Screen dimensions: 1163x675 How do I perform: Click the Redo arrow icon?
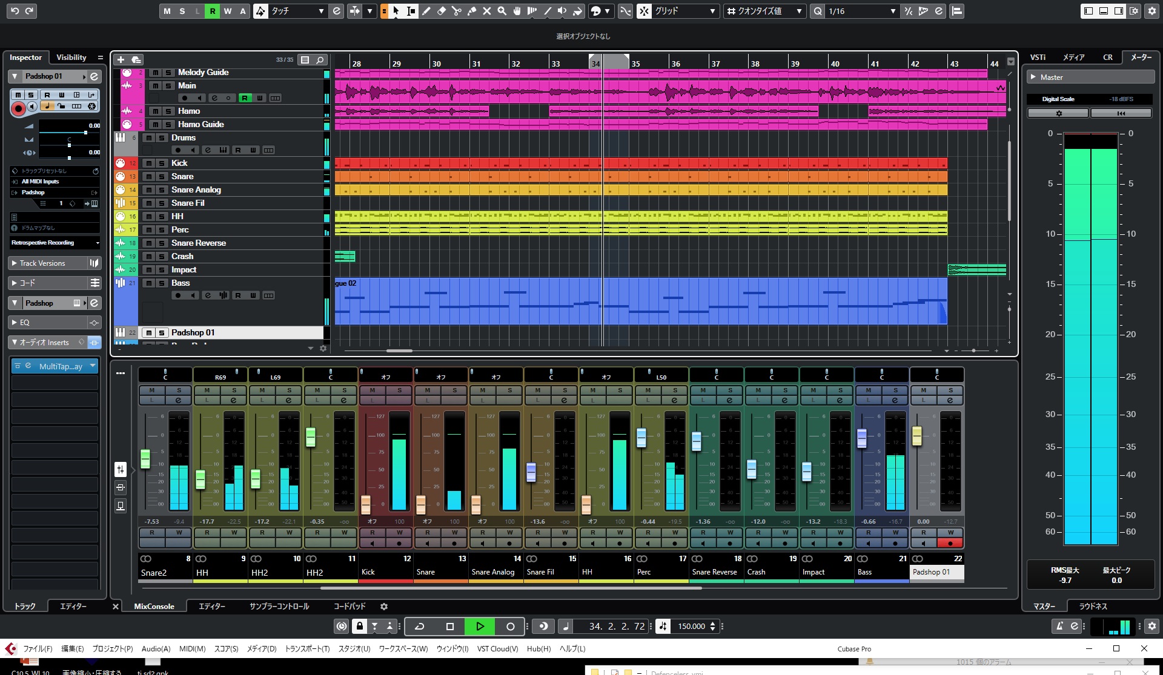coord(30,11)
